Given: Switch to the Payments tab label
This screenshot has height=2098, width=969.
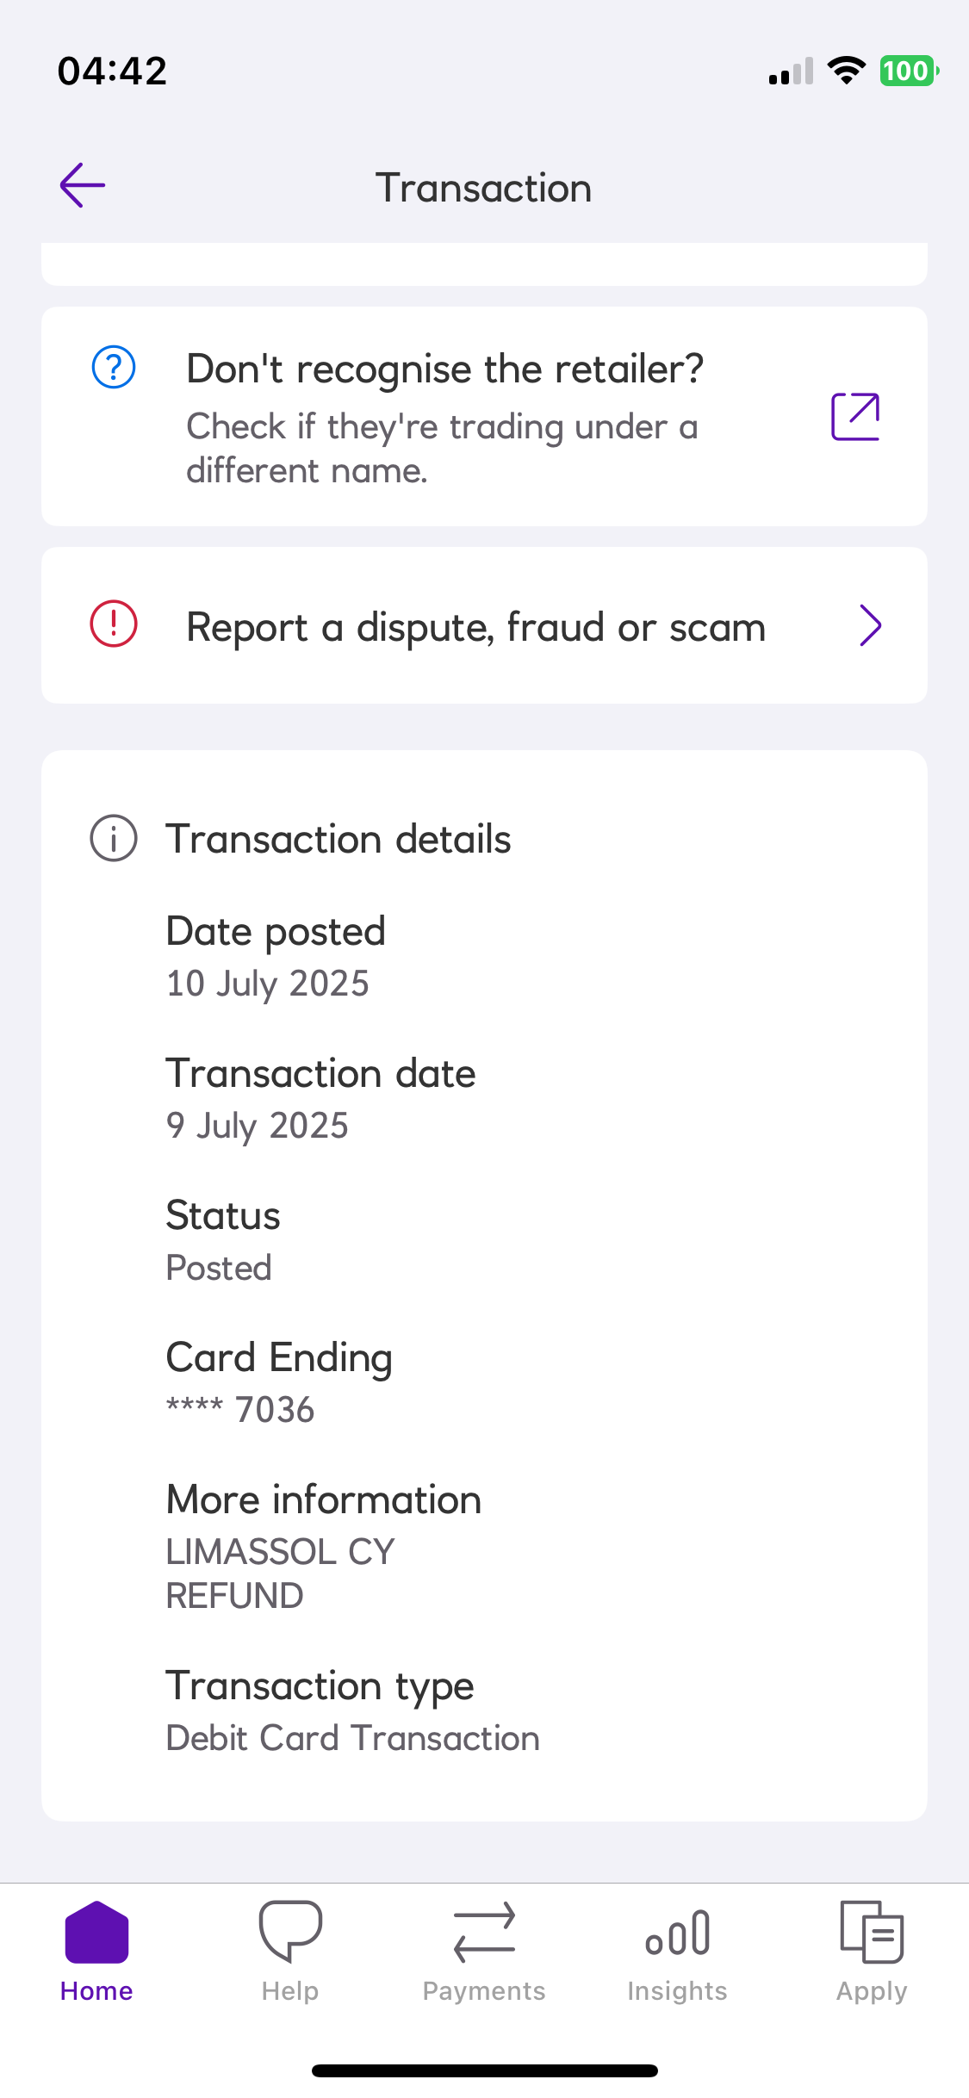Looking at the screenshot, I should [484, 1991].
